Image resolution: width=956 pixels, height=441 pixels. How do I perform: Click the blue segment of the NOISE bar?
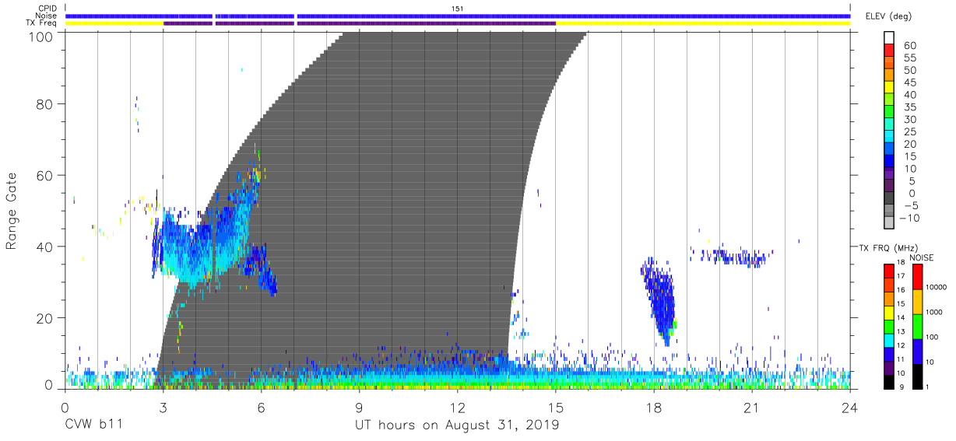[918, 351]
